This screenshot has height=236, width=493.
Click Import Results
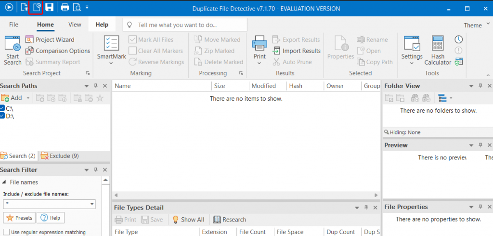point(297,51)
